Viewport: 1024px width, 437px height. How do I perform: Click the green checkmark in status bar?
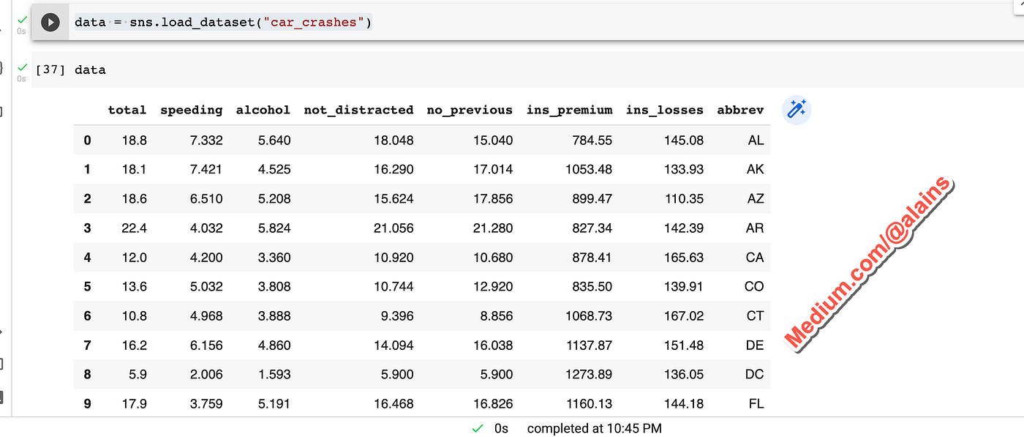pyautogui.click(x=478, y=428)
